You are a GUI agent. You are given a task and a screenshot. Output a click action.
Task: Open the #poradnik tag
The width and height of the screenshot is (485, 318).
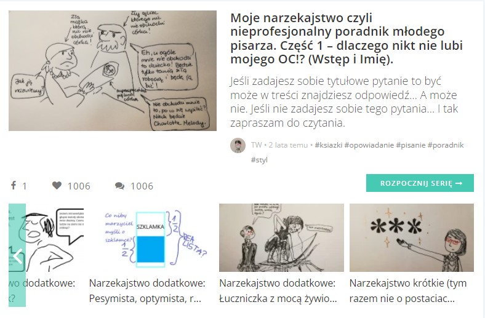click(x=446, y=145)
